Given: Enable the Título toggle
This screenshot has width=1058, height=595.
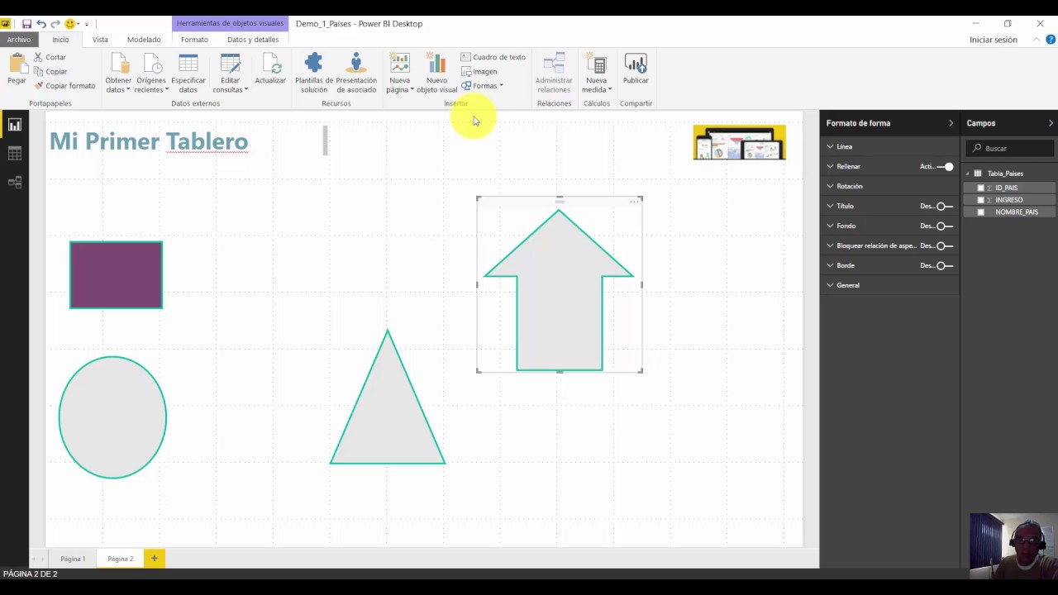Looking at the screenshot, I should click(945, 207).
